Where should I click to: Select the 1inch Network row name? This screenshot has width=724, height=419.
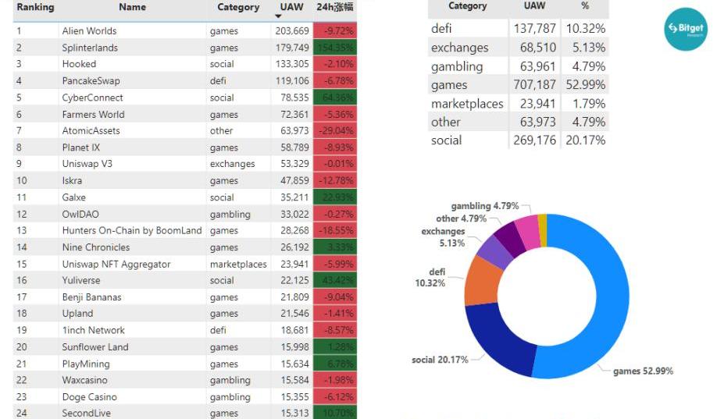pos(93,330)
